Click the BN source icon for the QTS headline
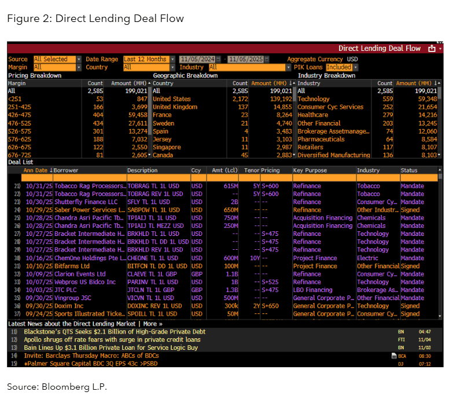 coord(401,331)
